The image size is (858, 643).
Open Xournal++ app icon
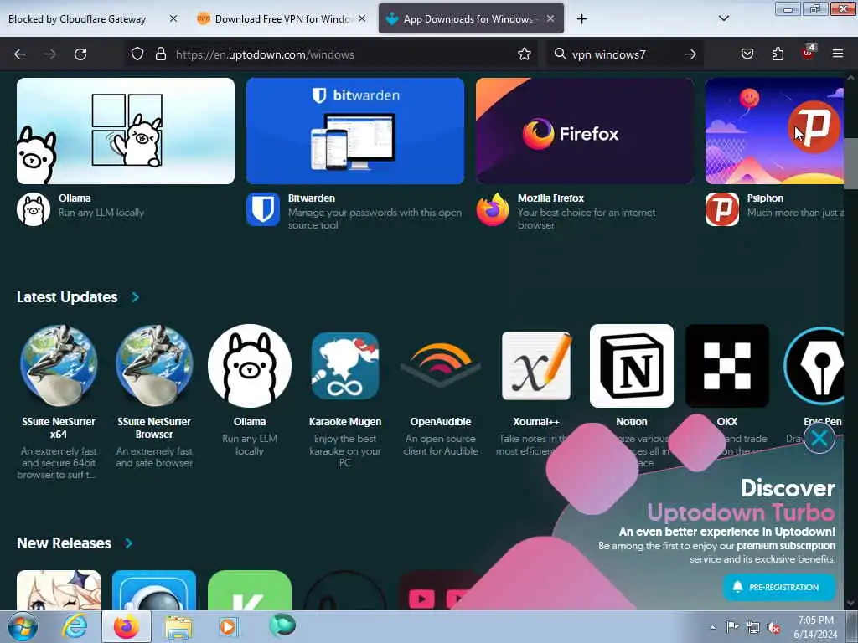click(536, 365)
